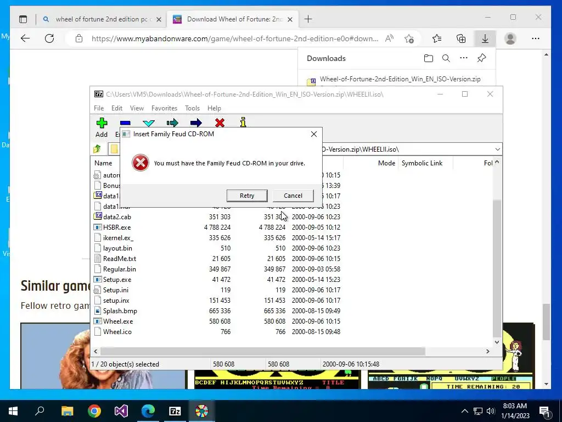Click the taskbar search icon
562x422 pixels.
click(40, 411)
